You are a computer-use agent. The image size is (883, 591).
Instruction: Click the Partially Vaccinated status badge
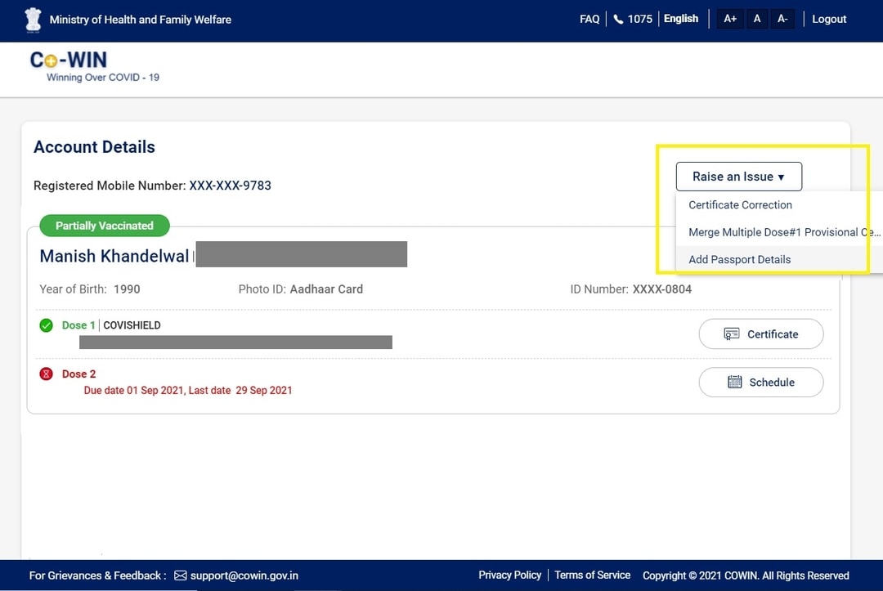(x=104, y=226)
